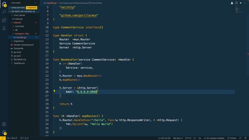Click the person icon in editor title bar
Viewport: 249px width, 140px height.
click(x=232, y=3)
